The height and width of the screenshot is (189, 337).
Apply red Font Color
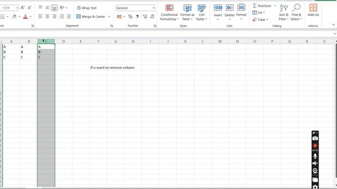pos(25,16)
